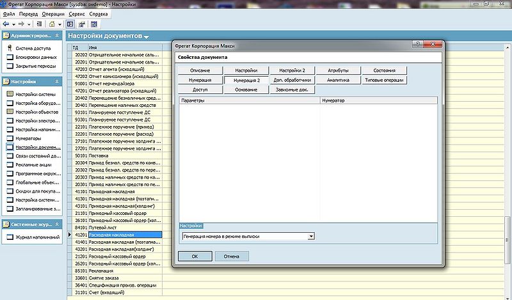Select the Снятие заказа row
The height and width of the screenshot is (300, 512).
pos(117,278)
